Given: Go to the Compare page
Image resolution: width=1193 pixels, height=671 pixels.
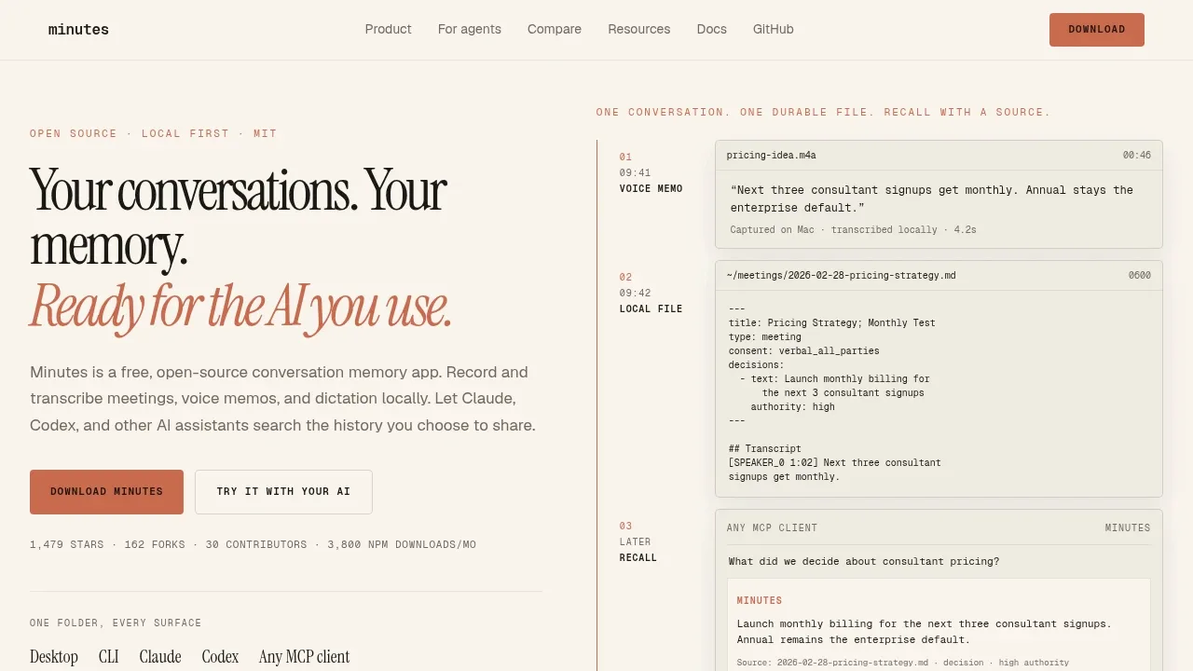Looking at the screenshot, I should coord(555,30).
